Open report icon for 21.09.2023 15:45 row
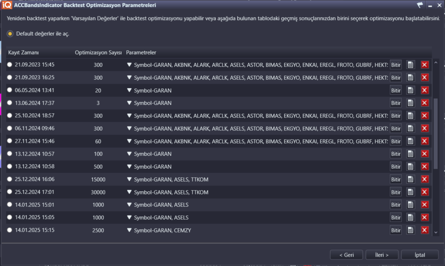 [x=410, y=64]
